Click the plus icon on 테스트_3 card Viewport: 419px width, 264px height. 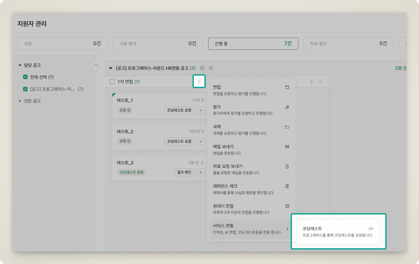point(201,172)
